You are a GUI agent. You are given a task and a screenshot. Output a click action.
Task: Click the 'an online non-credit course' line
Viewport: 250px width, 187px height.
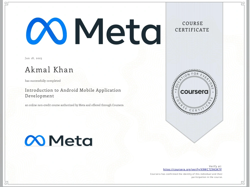tap(74, 105)
